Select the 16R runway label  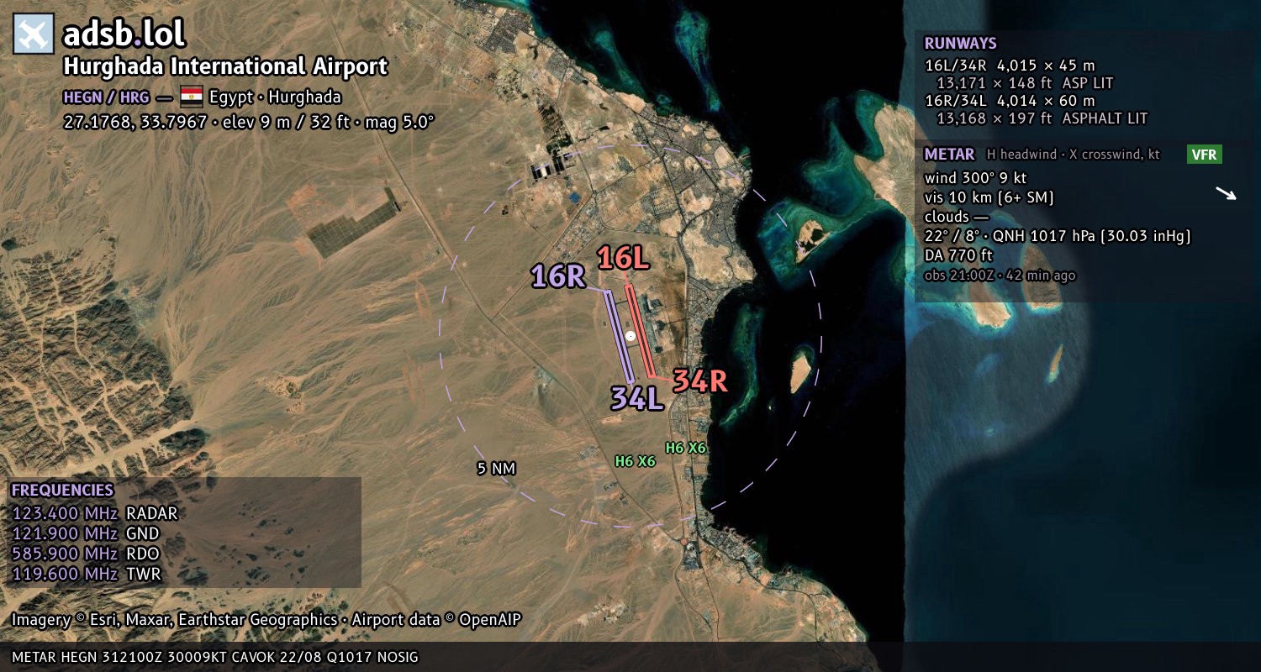pyautogui.click(x=557, y=276)
